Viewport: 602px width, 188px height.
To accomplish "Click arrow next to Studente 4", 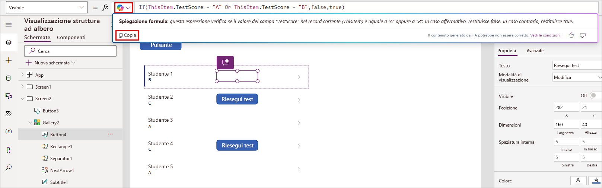I will pyautogui.click(x=299, y=146).
